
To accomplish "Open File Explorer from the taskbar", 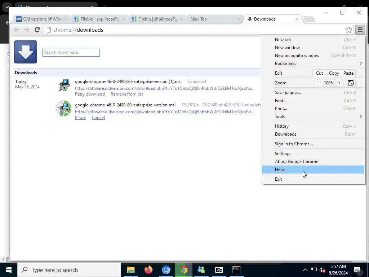I will tap(130, 270).
